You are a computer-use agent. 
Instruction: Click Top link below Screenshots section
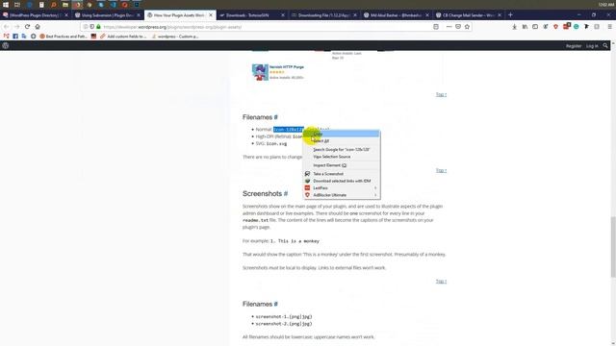(x=441, y=282)
